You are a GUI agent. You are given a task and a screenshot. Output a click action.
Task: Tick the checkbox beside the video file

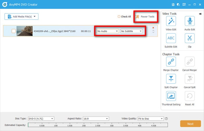(13, 31)
